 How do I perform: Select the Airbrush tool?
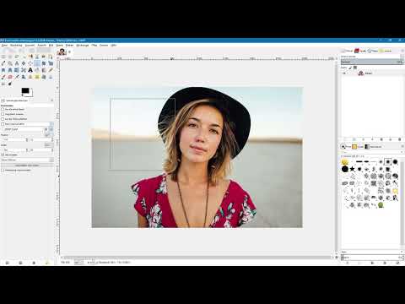[x=17, y=77]
